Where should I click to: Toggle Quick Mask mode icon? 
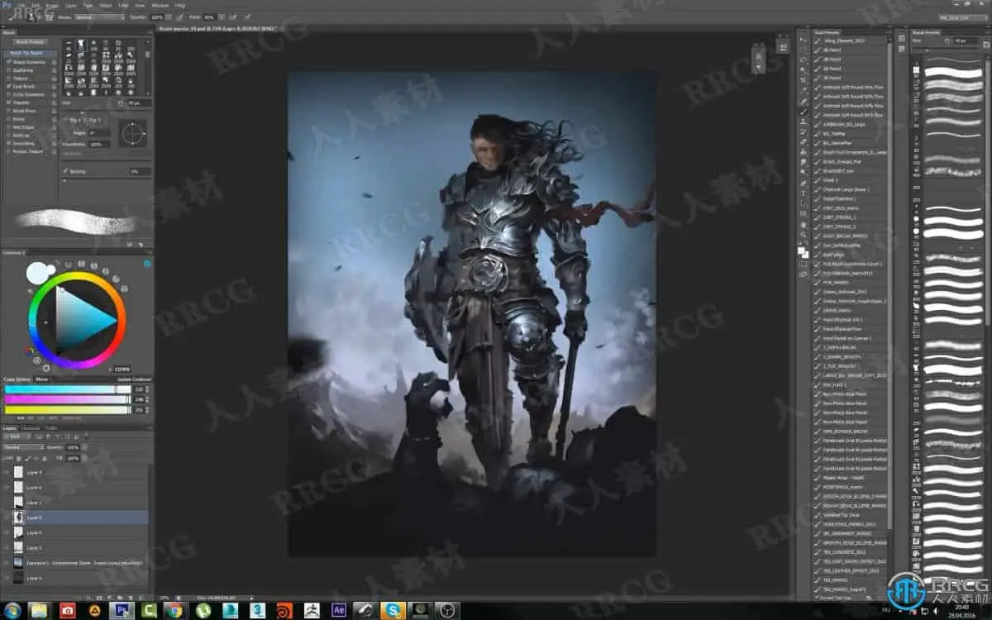tap(802, 264)
